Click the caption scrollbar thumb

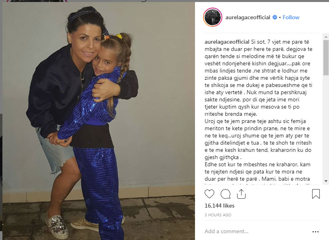pyautogui.click(x=326, y=58)
